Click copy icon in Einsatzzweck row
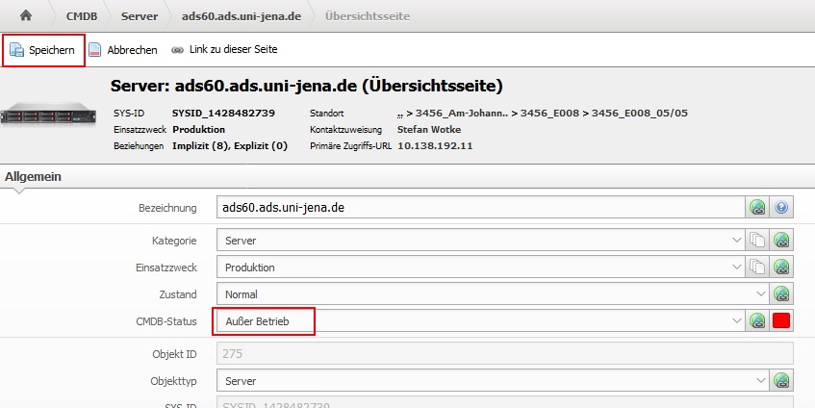The height and width of the screenshot is (408, 815). click(757, 268)
